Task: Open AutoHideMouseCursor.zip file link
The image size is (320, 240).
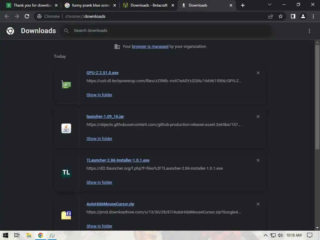Action: click(110, 204)
